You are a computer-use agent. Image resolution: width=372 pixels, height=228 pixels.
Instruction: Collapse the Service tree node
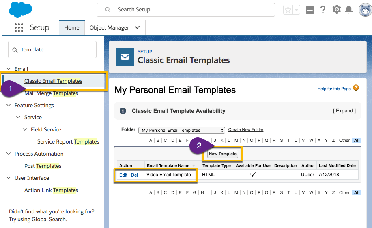point(18,117)
